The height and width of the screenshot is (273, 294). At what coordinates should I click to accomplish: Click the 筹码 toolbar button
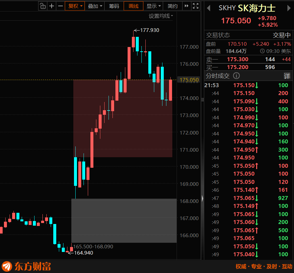(114, 6)
